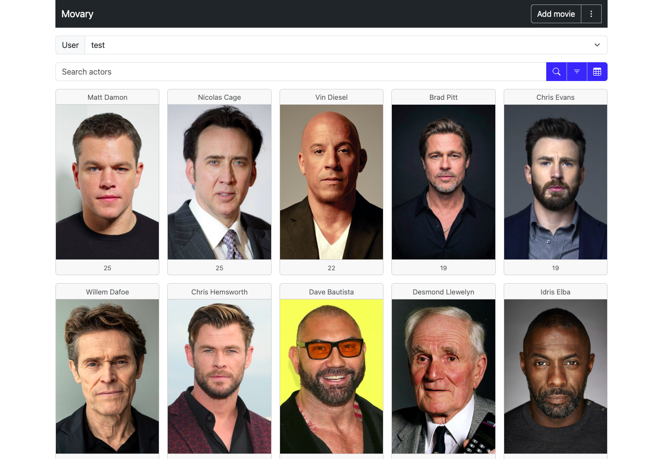The image size is (663, 459).
Task: Click Dave Bautista's yellow-background photo
Action: [331, 376]
